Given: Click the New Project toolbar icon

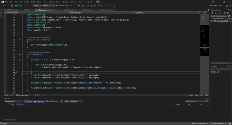Looking at the screenshot, I should 12,6.
